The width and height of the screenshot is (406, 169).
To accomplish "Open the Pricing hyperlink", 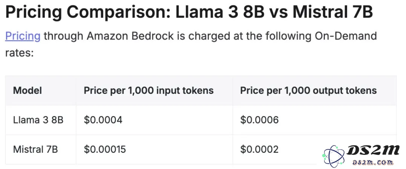I will [23, 36].
